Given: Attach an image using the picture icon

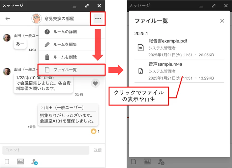Looking at the screenshot, I should [x=20, y=162].
